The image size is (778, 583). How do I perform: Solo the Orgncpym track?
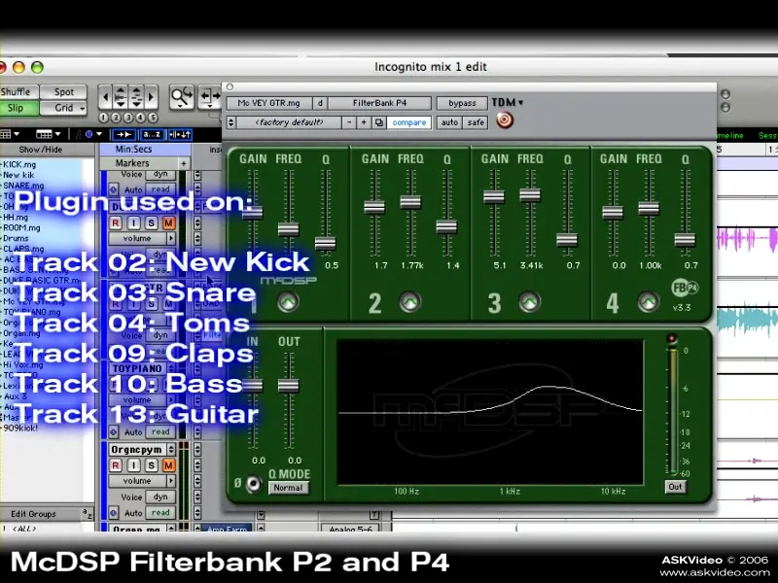click(151, 465)
